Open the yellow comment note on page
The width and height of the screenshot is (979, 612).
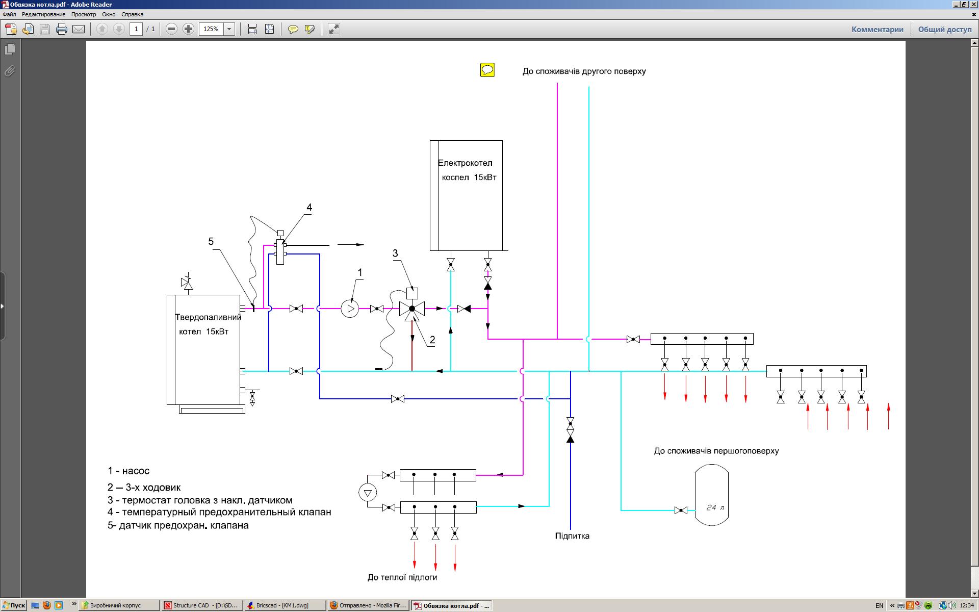point(487,70)
